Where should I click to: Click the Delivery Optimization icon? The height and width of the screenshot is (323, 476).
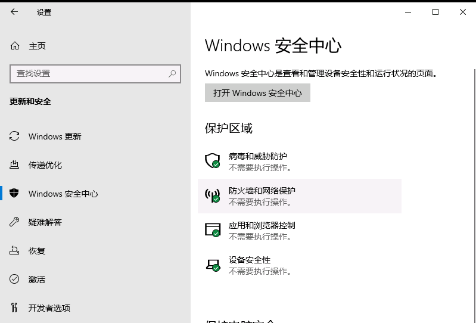pos(15,165)
